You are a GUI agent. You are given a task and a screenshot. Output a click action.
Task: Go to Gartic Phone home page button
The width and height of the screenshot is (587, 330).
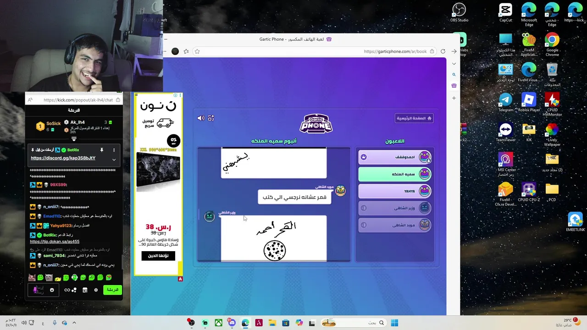(x=414, y=118)
